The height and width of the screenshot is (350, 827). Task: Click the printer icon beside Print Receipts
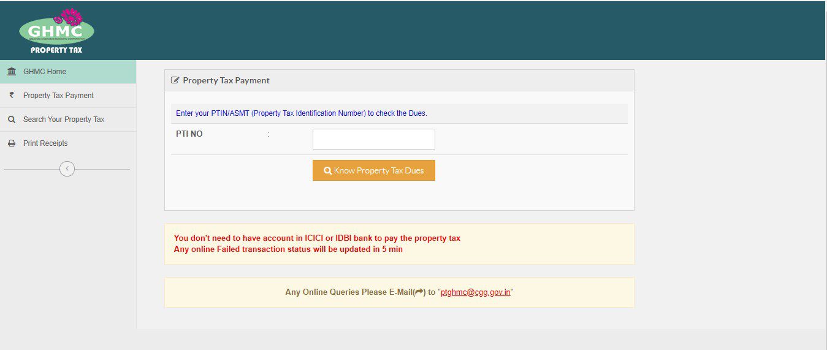point(12,143)
